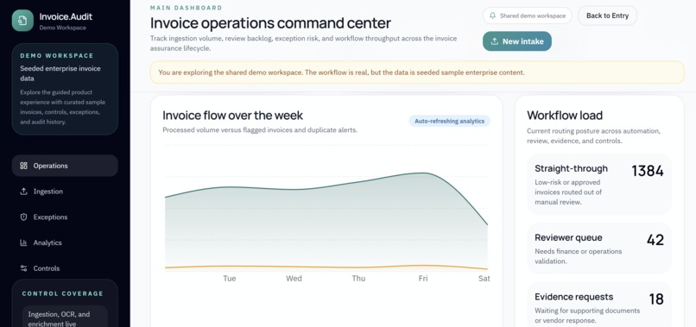Open the Reviewer queue card showing 42
696x327 pixels.
[x=599, y=248]
